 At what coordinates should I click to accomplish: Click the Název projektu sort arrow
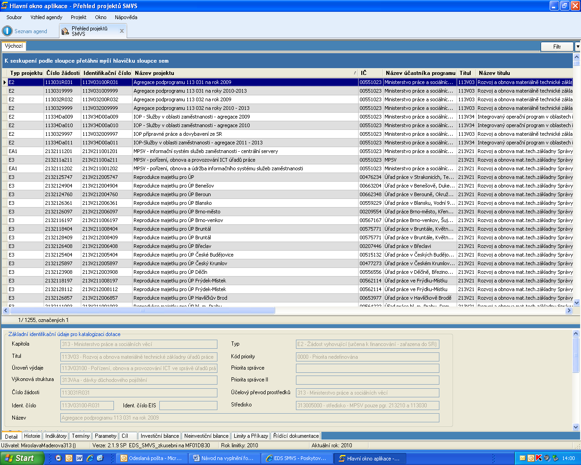(x=355, y=73)
